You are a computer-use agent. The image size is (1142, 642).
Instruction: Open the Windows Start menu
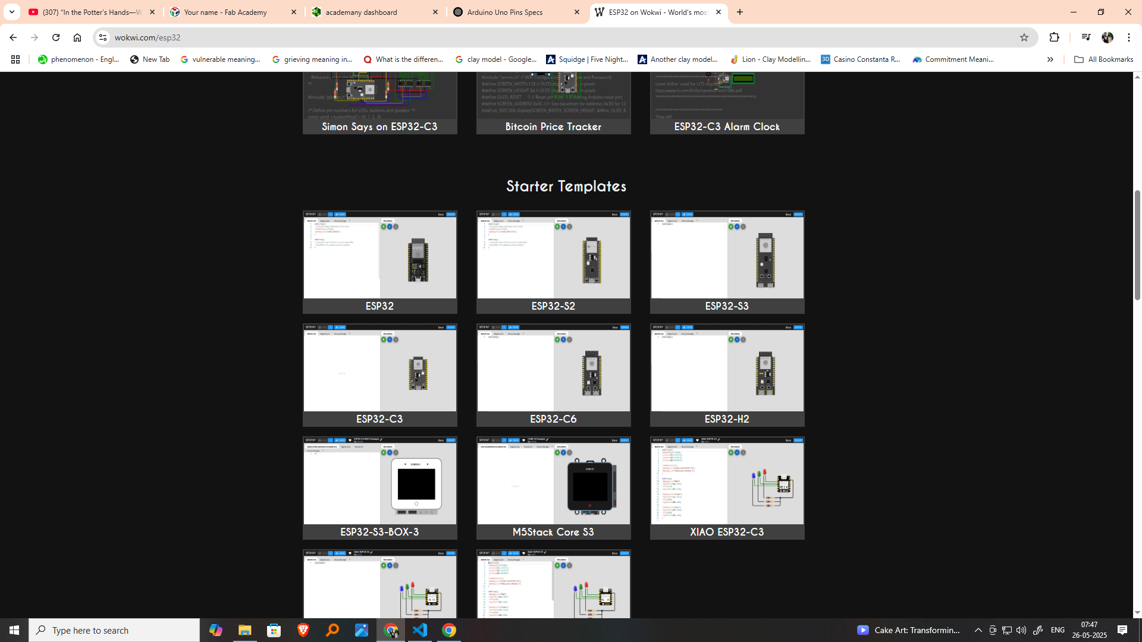coord(14,630)
